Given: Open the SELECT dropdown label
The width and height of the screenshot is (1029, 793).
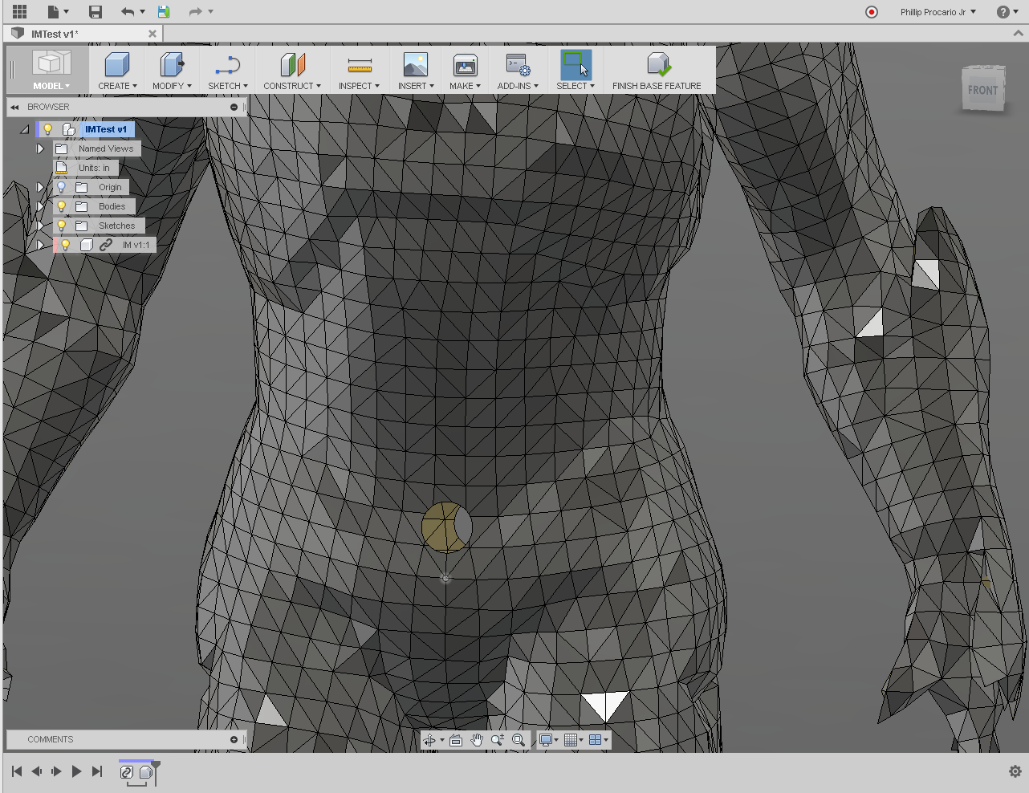Looking at the screenshot, I should click(576, 86).
